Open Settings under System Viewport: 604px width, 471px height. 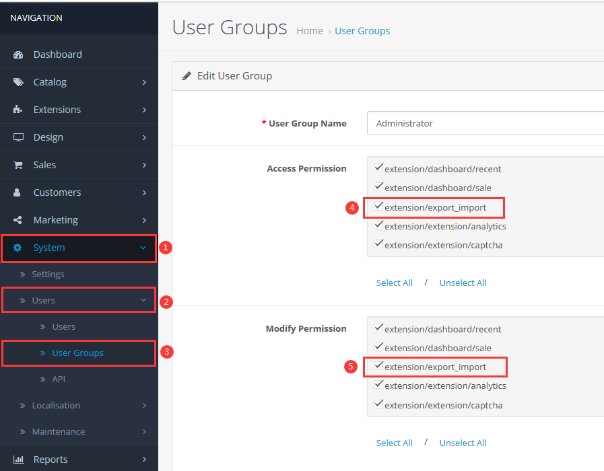click(79, 275)
